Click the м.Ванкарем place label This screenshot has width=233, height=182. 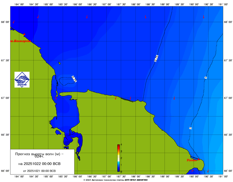point(20,41)
